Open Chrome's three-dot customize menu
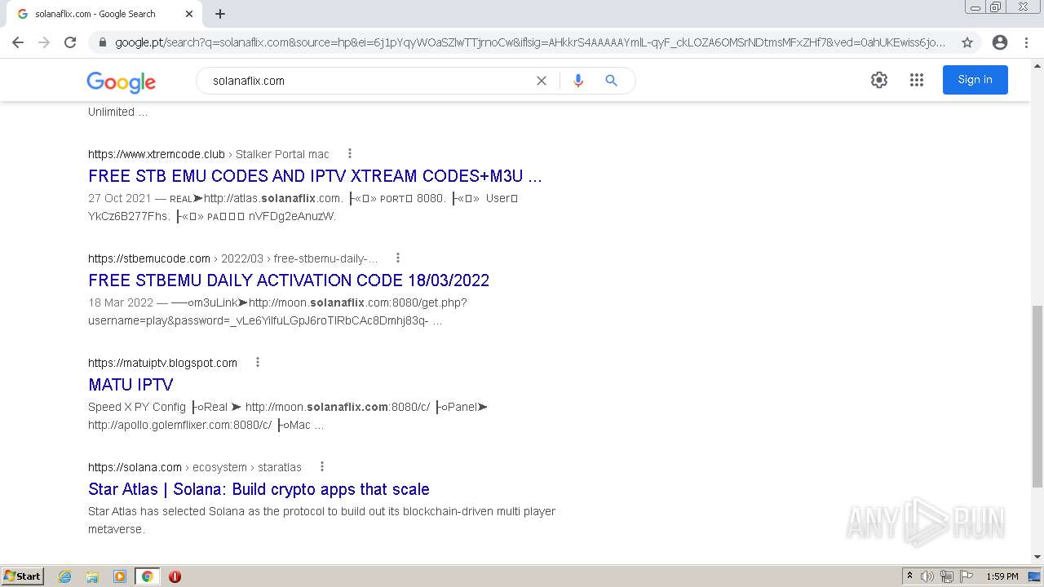Image resolution: width=1044 pixels, height=587 pixels. click(x=1026, y=42)
